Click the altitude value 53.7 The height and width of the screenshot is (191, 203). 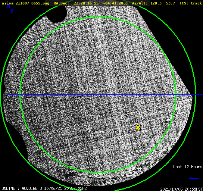(x=171, y=3)
